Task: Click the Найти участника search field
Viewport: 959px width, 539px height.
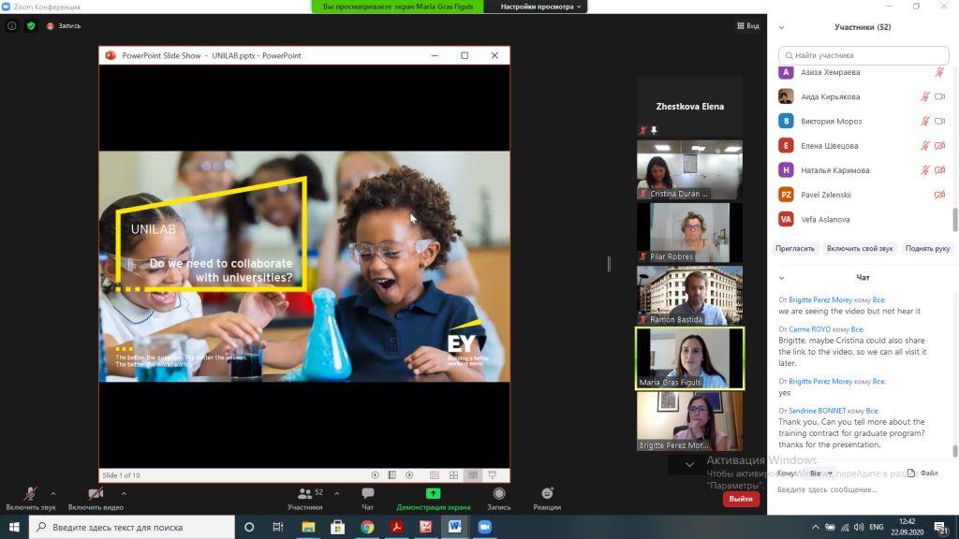Action: tap(863, 55)
